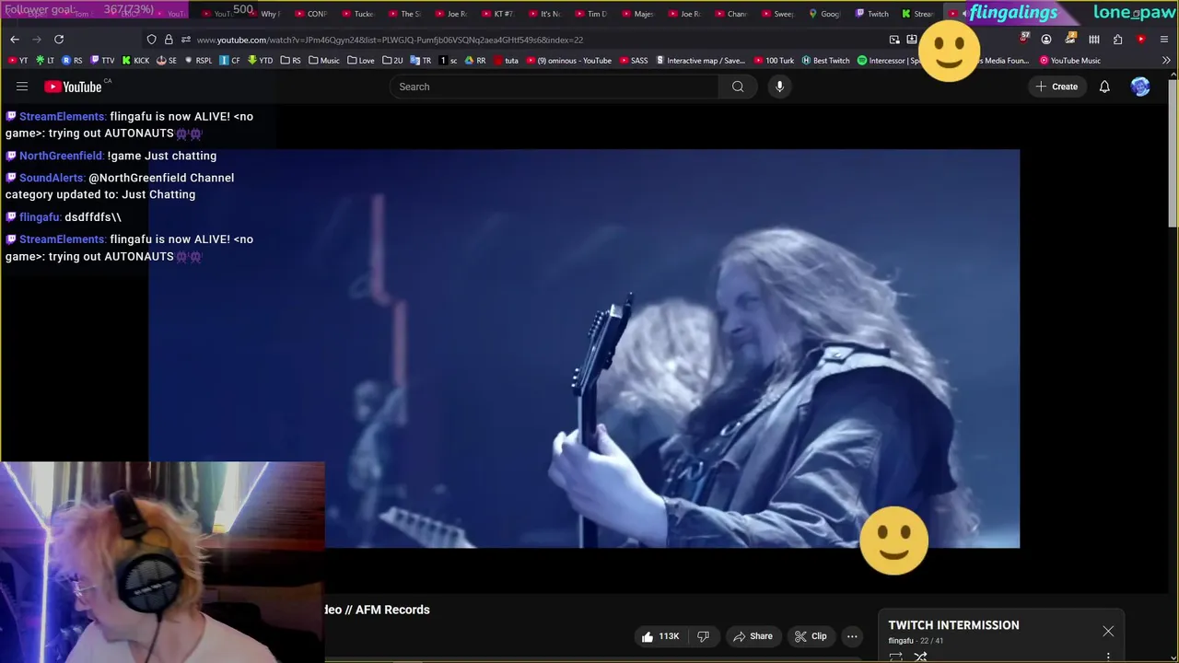Open the TR translate bookmark
Image resolution: width=1179 pixels, height=663 pixels.
421,61
